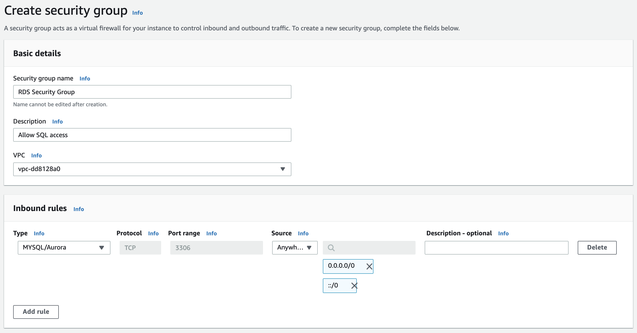Open the Source column Info link
This screenshot has width=637, height=333.
click(303, 234)
